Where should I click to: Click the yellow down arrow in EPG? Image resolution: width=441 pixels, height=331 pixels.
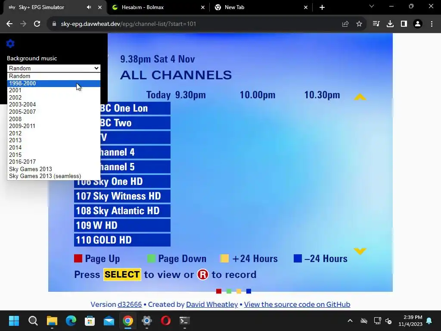[x=360, y=251]
